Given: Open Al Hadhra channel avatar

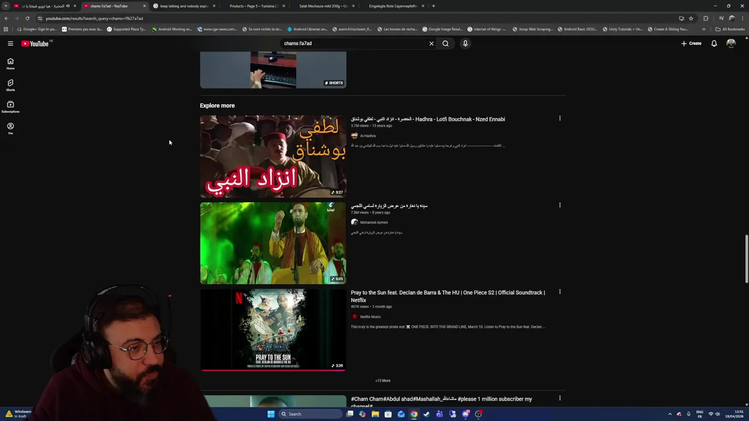Looking at the screenshot, I should coord(354,136).
